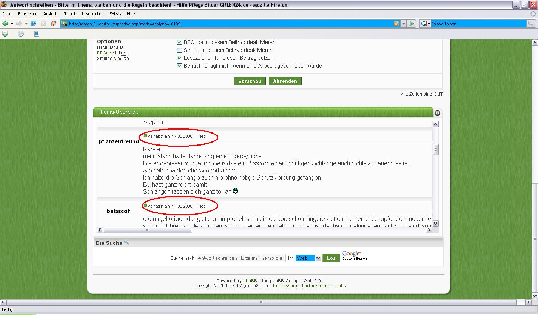Open the search engine selector dropdown
This screenshot has height=315, width=538.
tap(425, 24)
